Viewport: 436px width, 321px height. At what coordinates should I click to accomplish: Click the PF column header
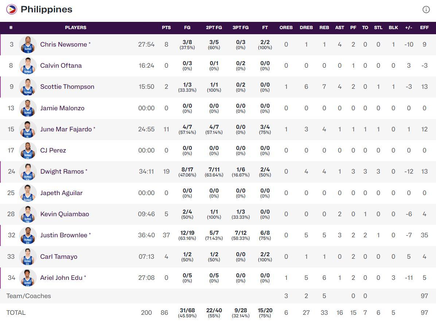(353, 28)
